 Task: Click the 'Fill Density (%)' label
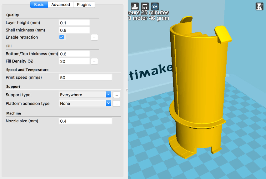(19, 61)
